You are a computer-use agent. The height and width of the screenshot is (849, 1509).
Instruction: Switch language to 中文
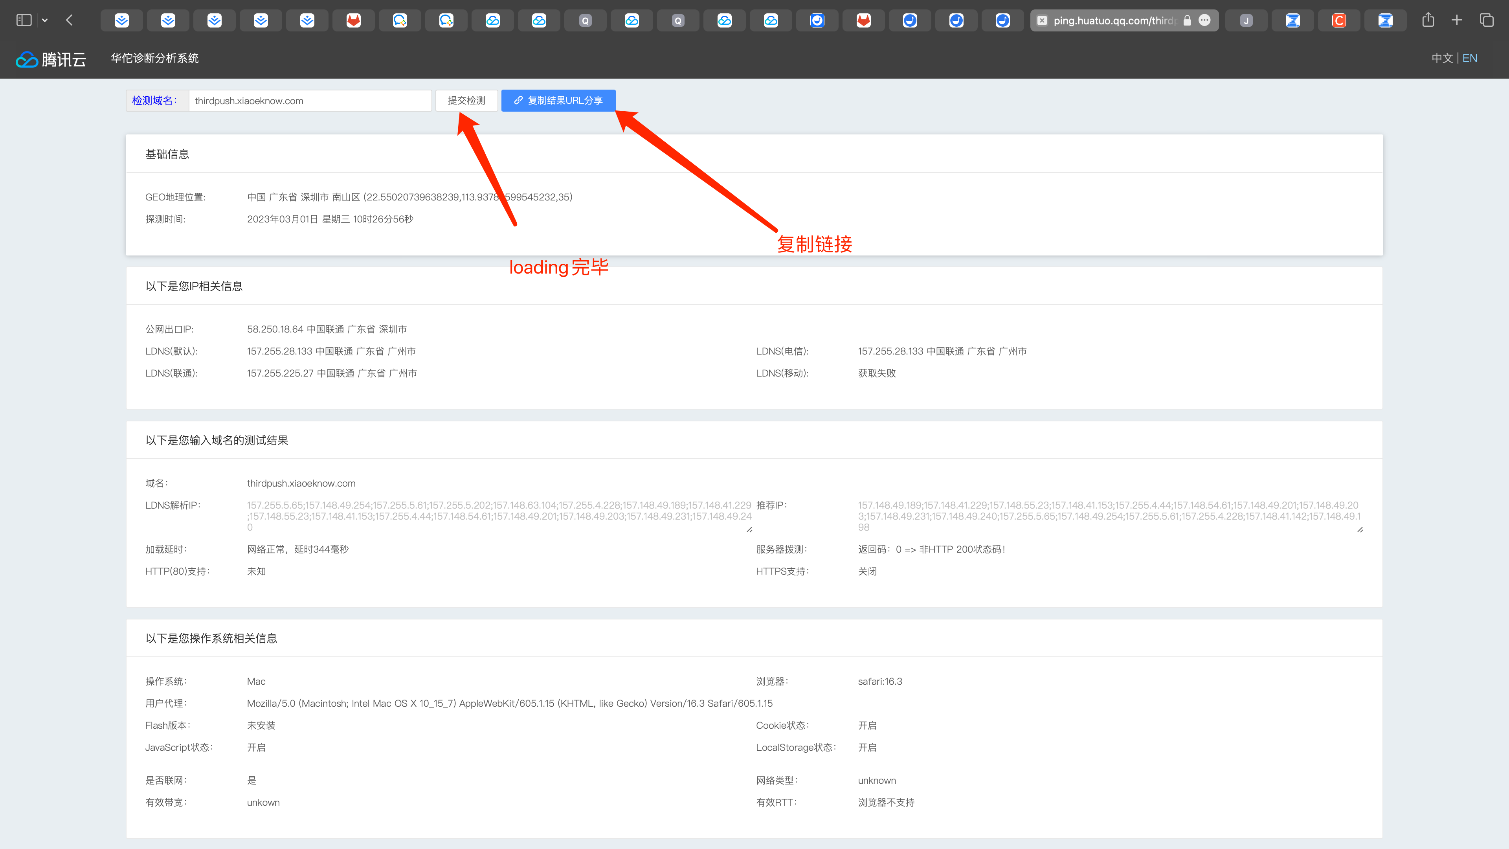[1442, 58]
